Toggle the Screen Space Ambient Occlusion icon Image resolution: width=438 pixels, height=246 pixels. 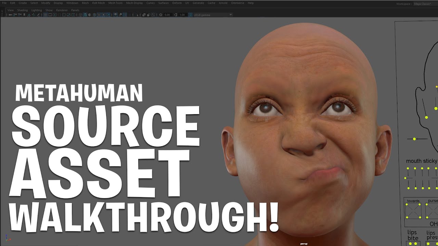coord(116,15)
